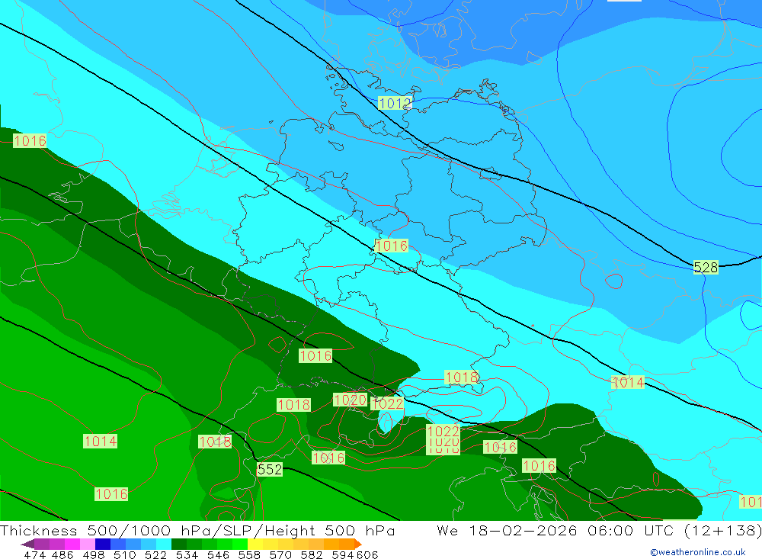Viewport: 762px width, 559px height.
Task: Click the 528 height contour label
Action: click(706, 267)
